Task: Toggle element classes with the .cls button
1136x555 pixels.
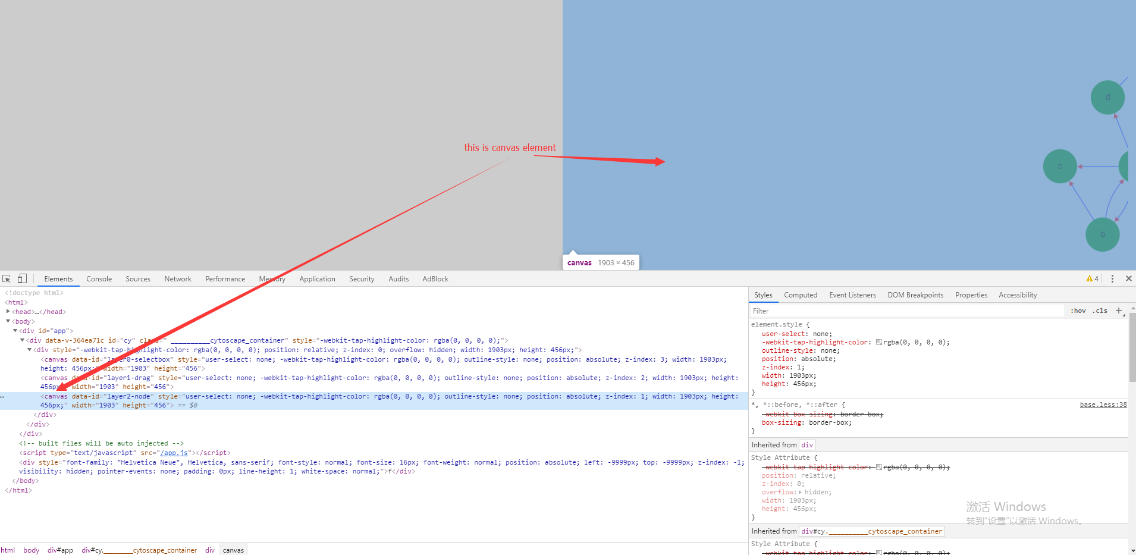Action: pos(1100,311)
